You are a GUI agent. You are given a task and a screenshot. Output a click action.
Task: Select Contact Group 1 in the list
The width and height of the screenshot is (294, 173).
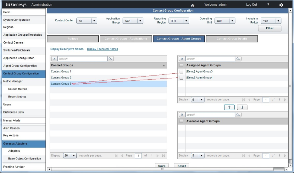[x=61, y=72]
